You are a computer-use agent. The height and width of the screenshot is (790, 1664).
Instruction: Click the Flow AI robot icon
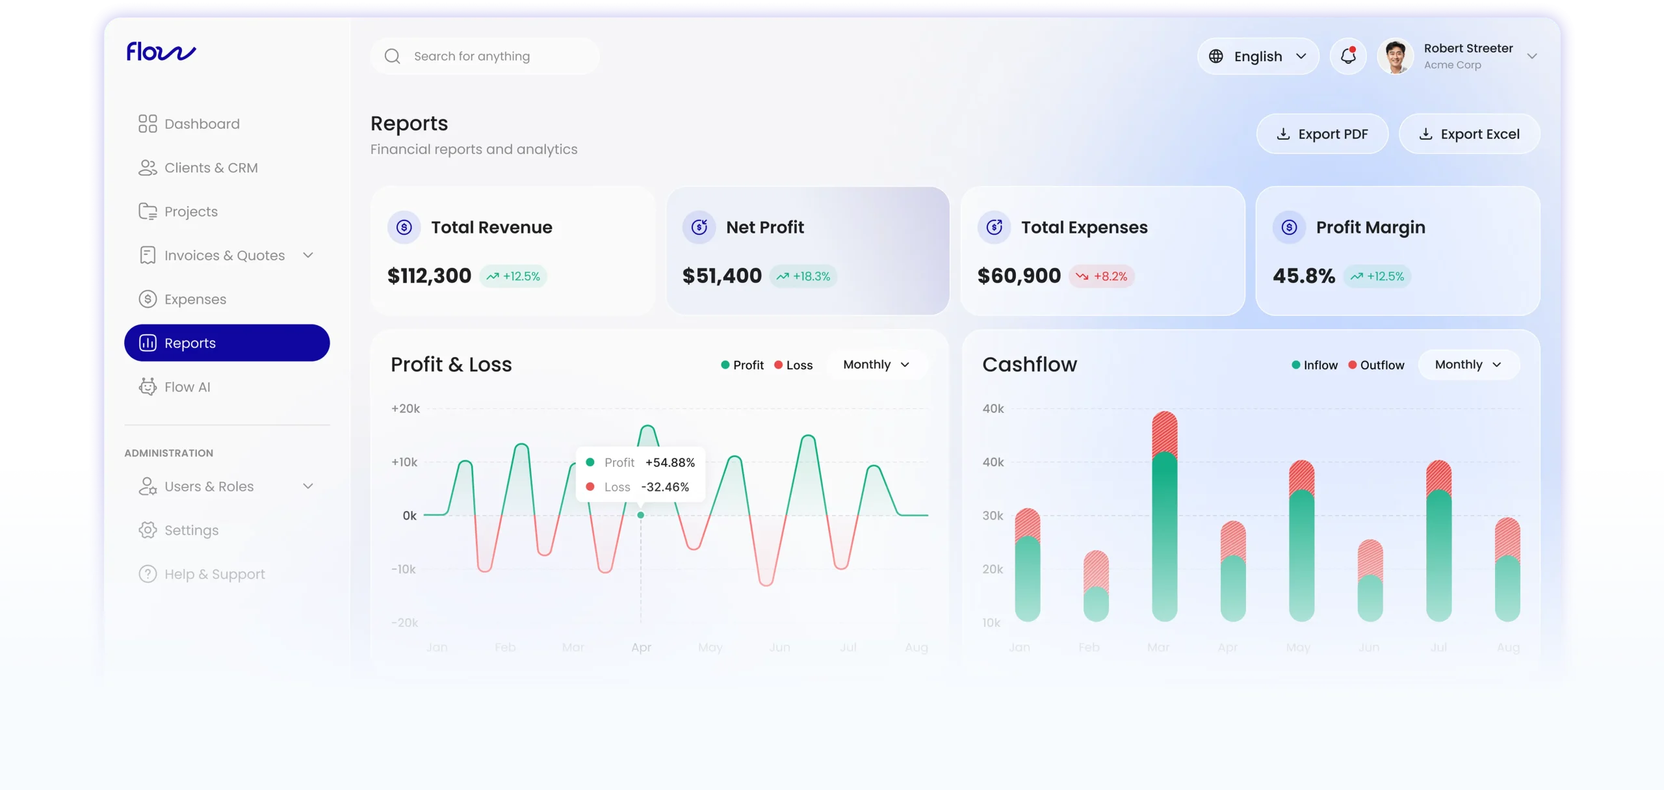148,387
